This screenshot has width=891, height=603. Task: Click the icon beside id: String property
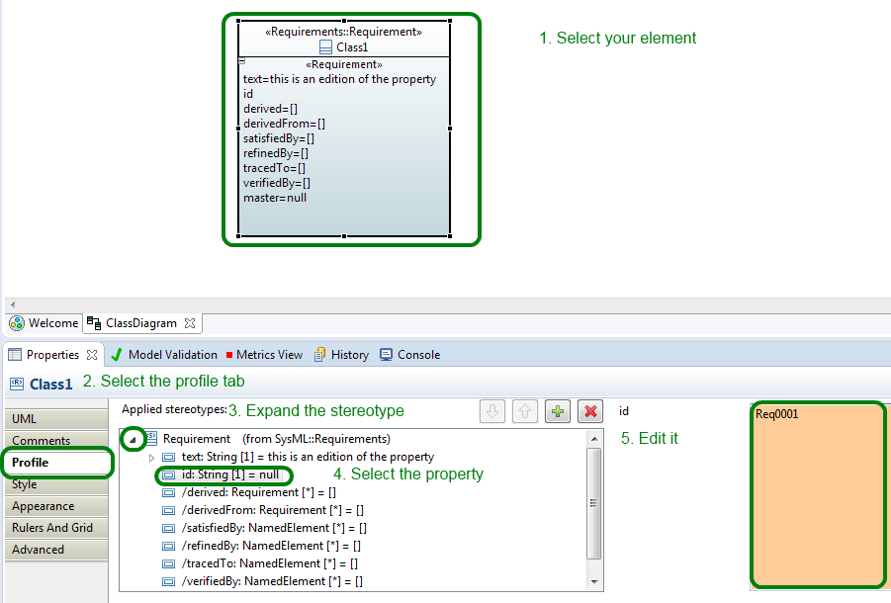168,474
